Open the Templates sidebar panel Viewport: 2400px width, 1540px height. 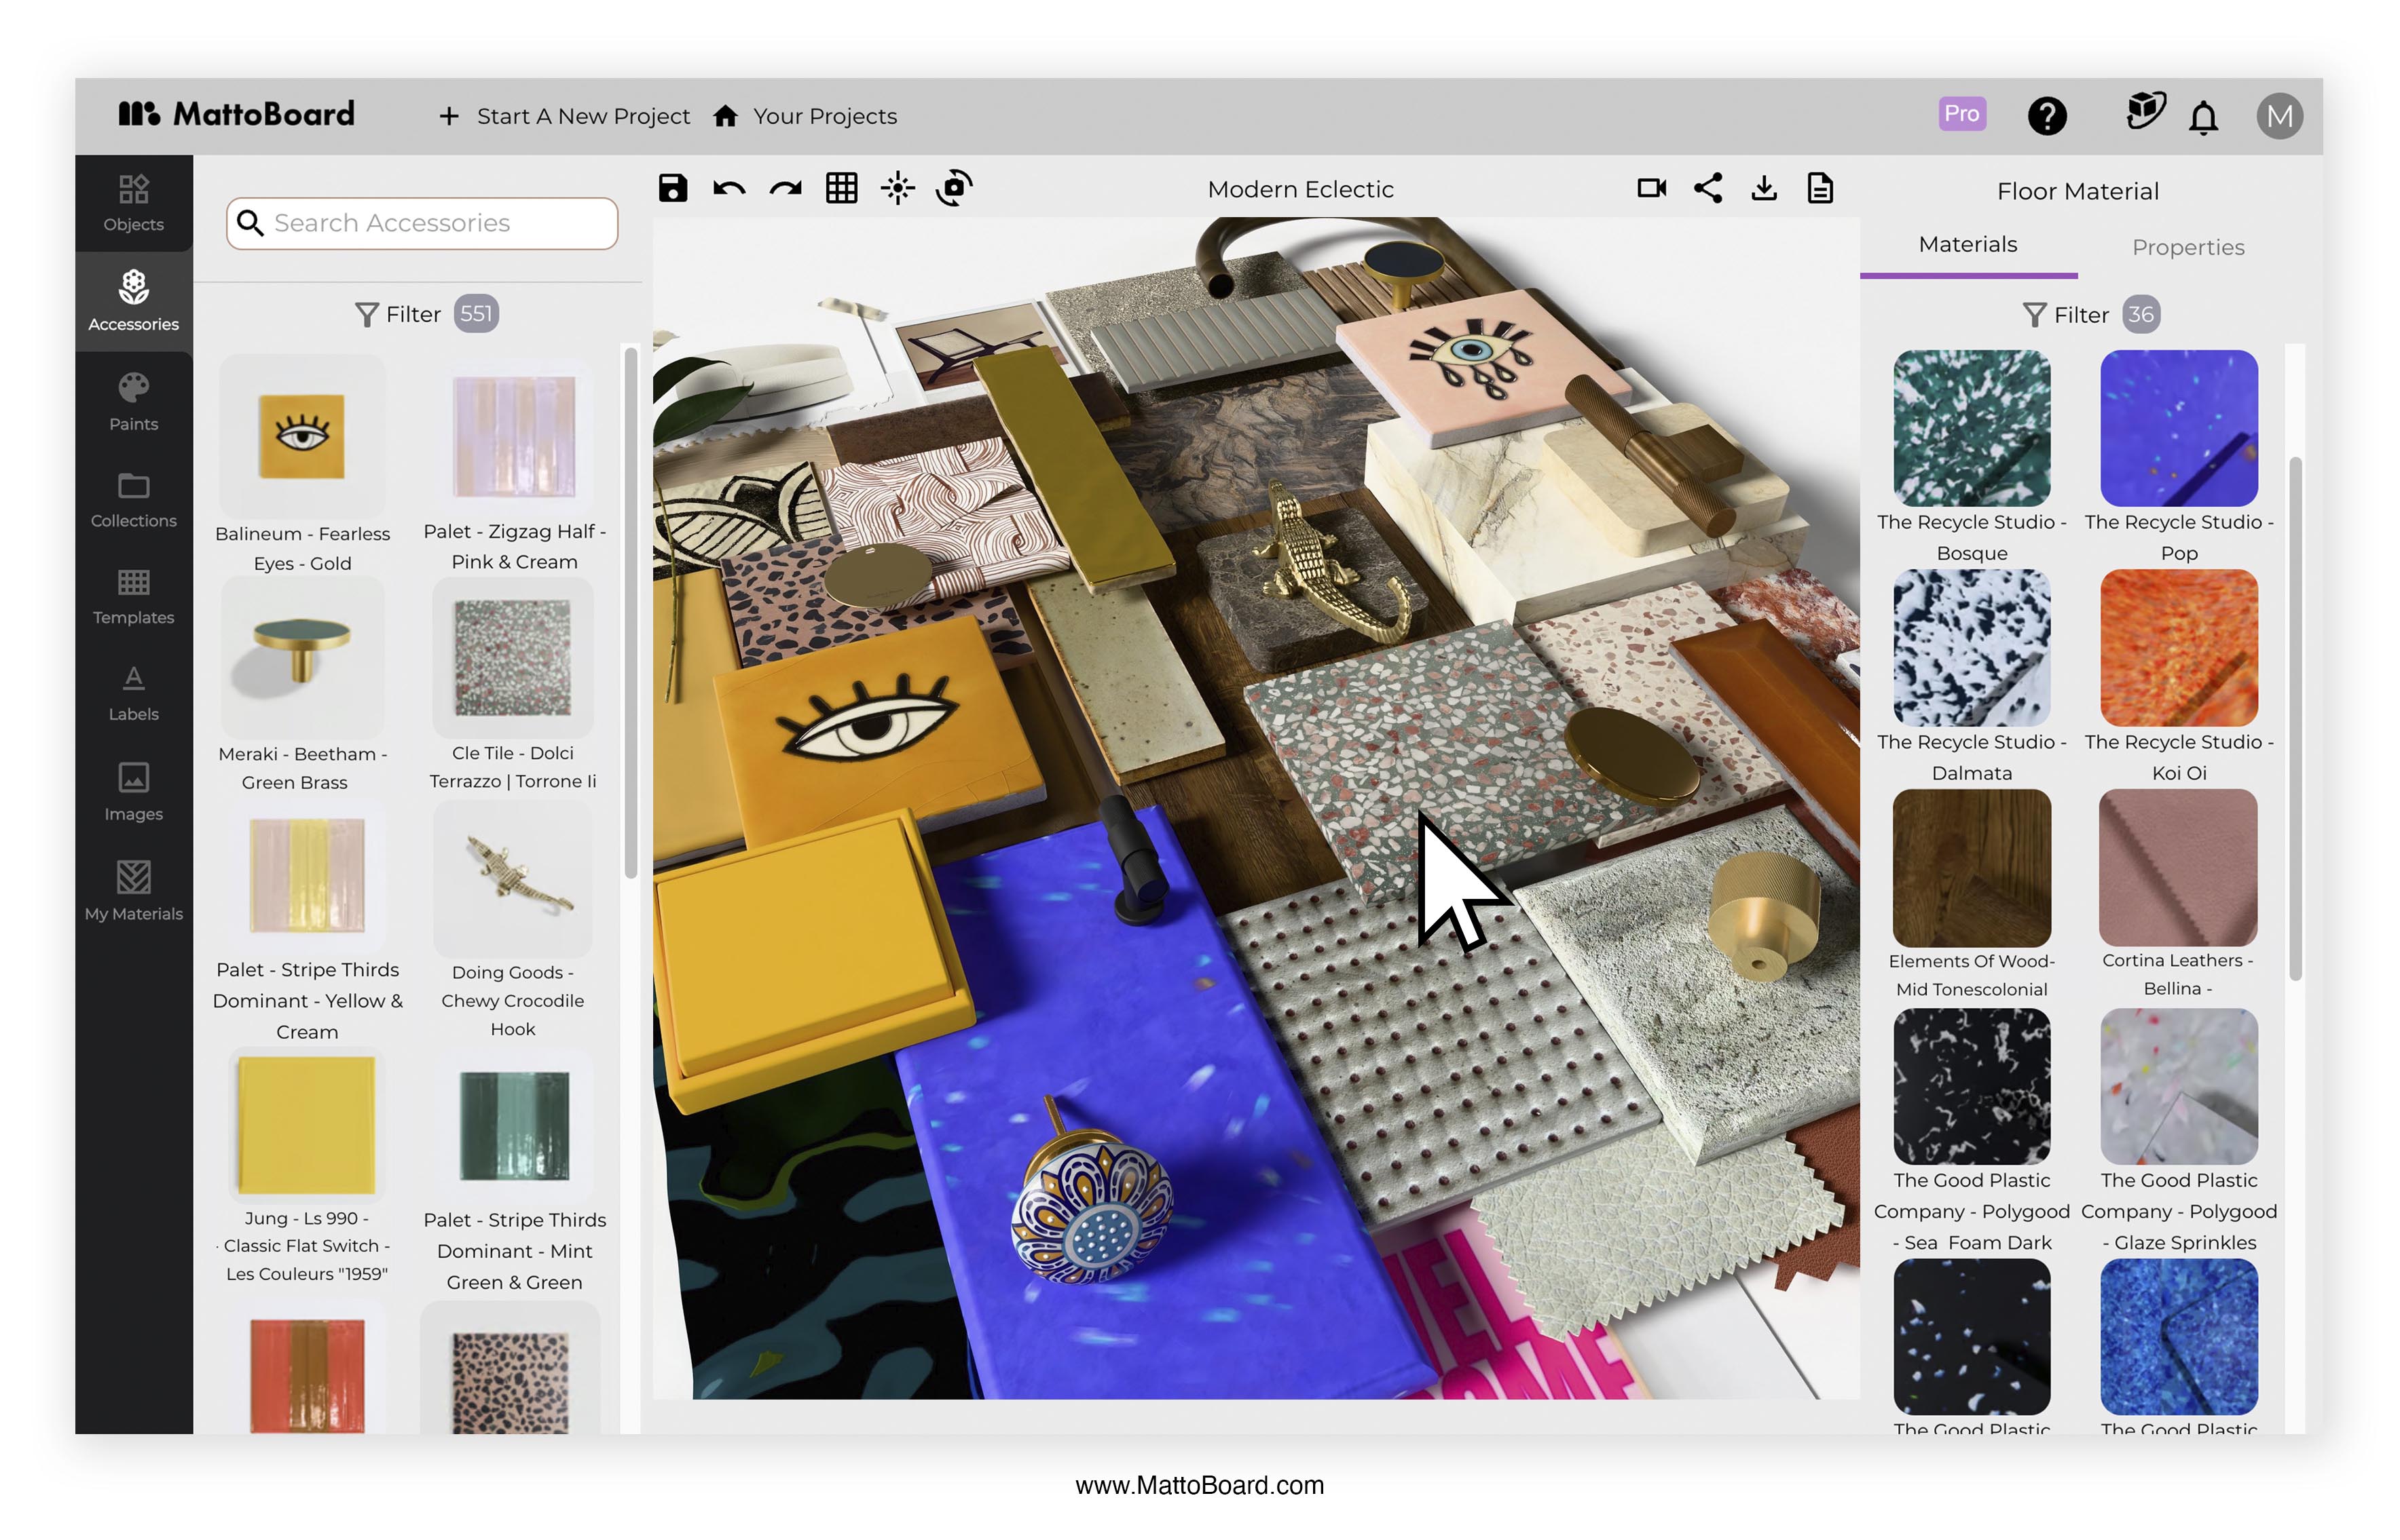pos(134,597)
